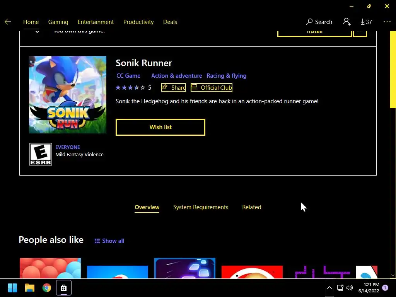Show all People also like items
This screenshot has width=396, height=297.
[109, 241]
